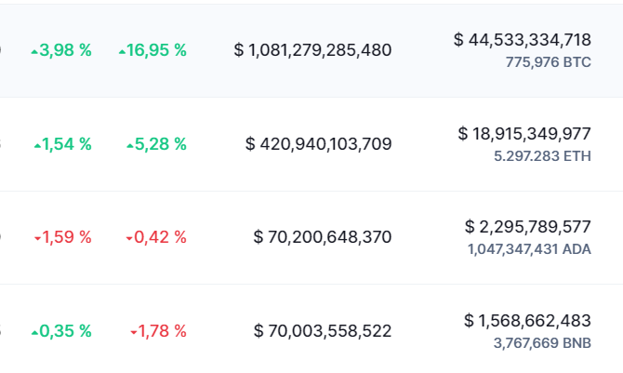Screen dimensions: 623x373
Task: Click the 5.297.283 ETH volume text
Action: (x=542, y=156)
